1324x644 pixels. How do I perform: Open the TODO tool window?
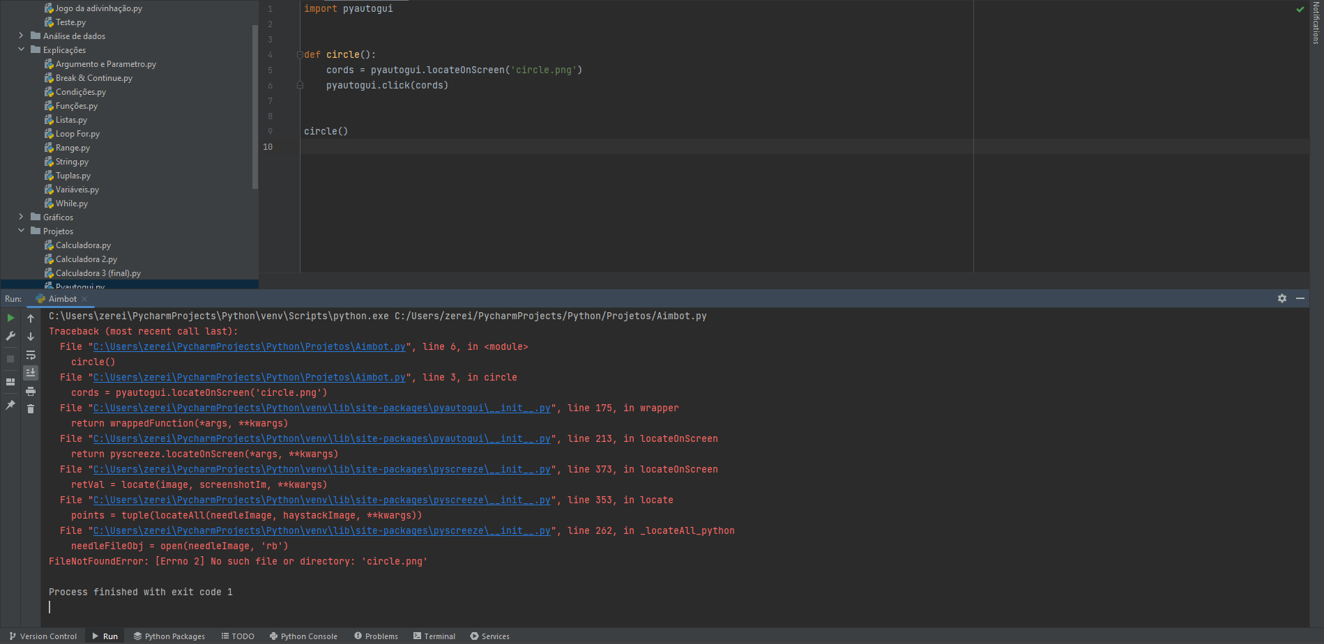coord(238,636)
